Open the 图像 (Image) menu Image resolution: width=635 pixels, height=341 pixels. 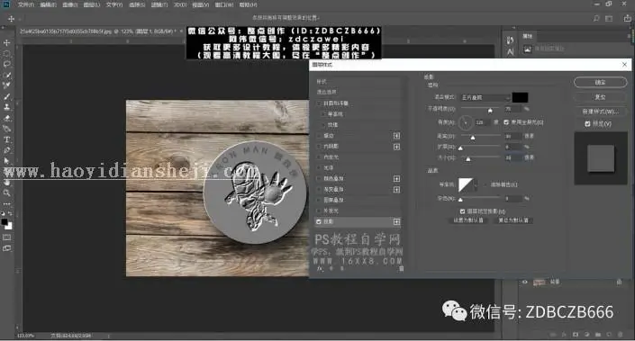(70, 4)
